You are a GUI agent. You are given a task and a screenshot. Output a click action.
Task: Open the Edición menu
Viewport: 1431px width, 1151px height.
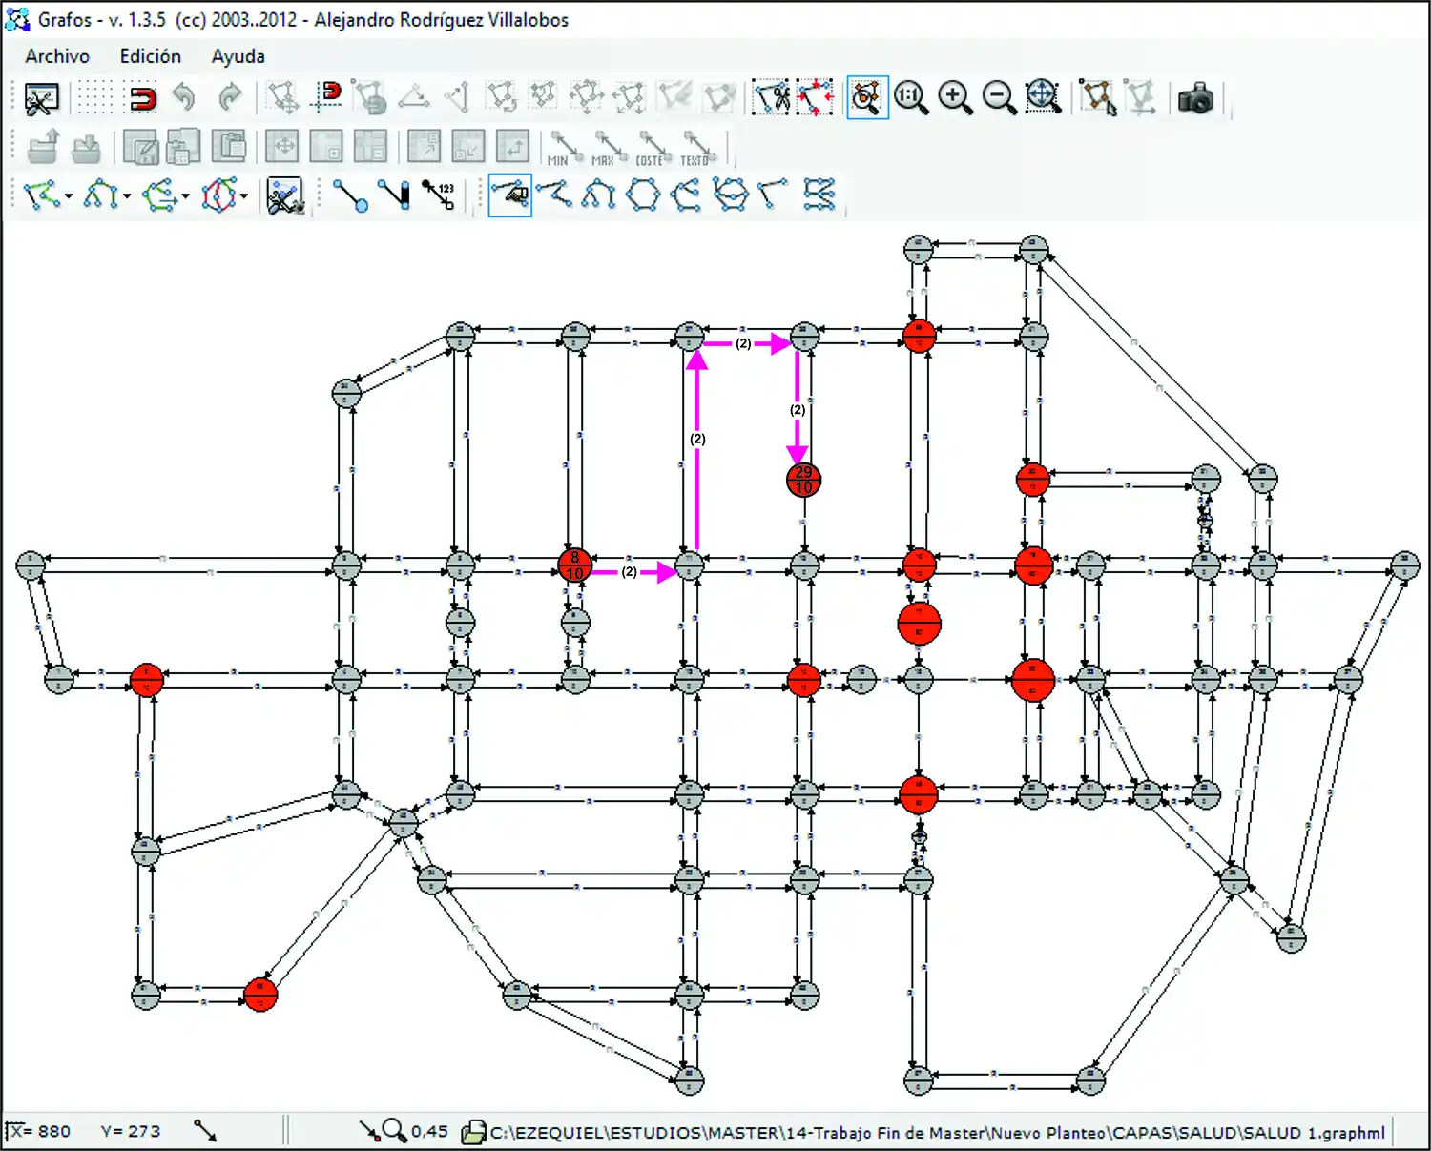pos(150,56)
